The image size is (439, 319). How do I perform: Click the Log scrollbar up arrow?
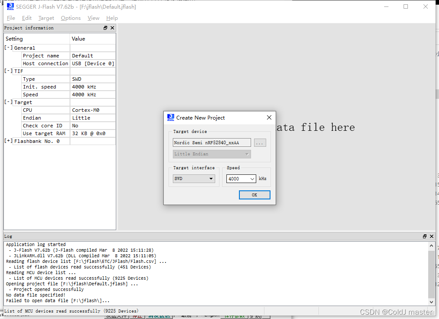(432, 246)
